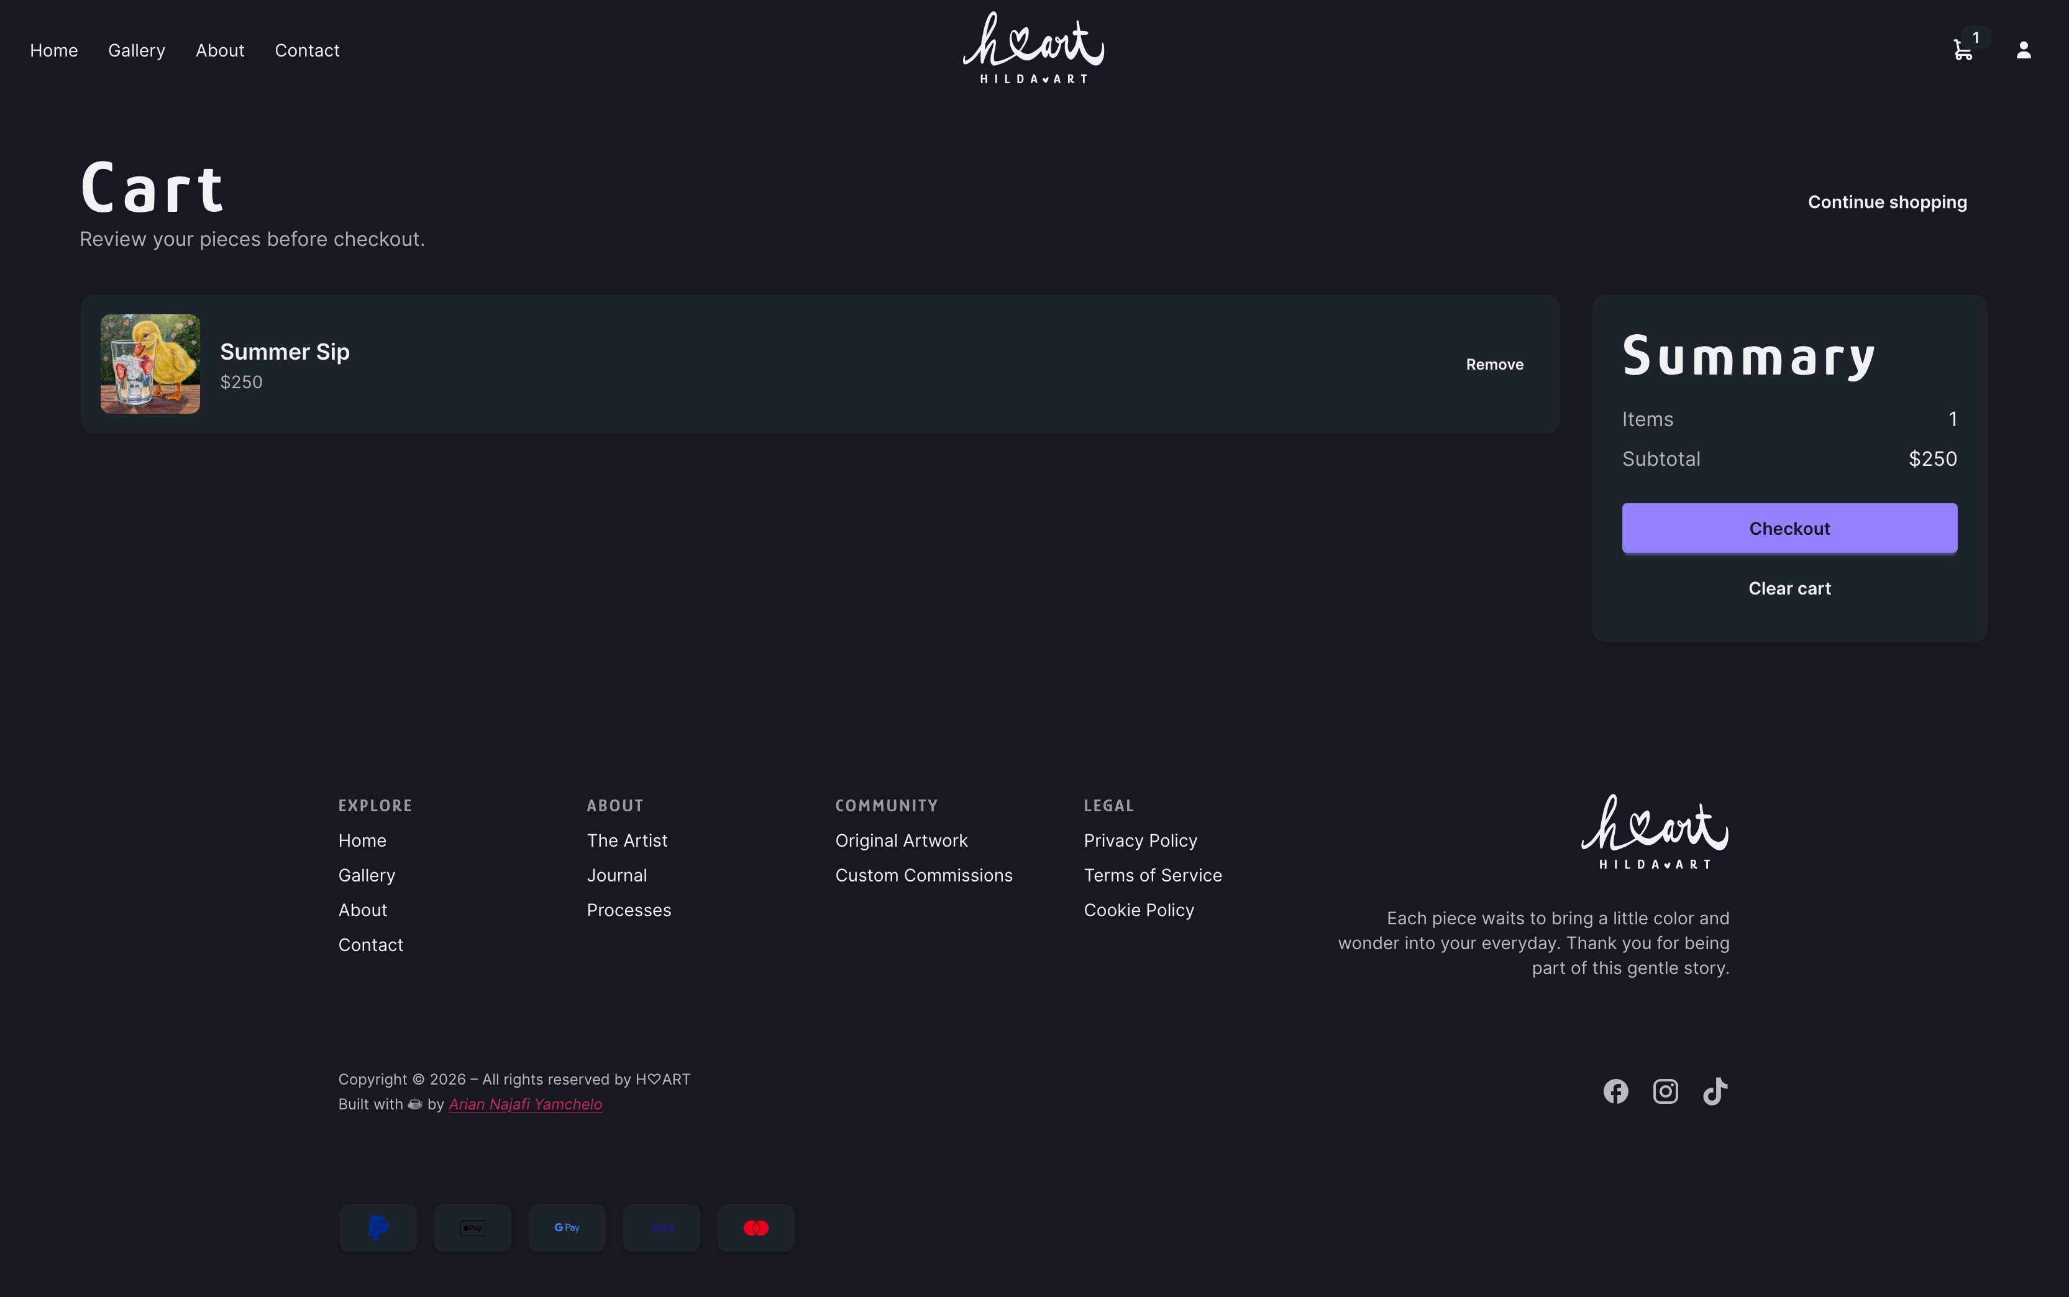Open the Facebook social icon
2069x1297 pixels.
[1615, 1091]
